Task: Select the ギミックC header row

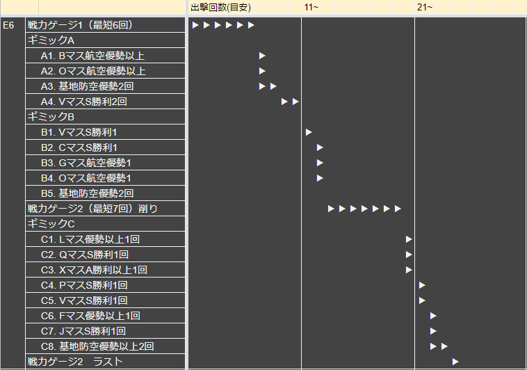Action: pos(105,224)
